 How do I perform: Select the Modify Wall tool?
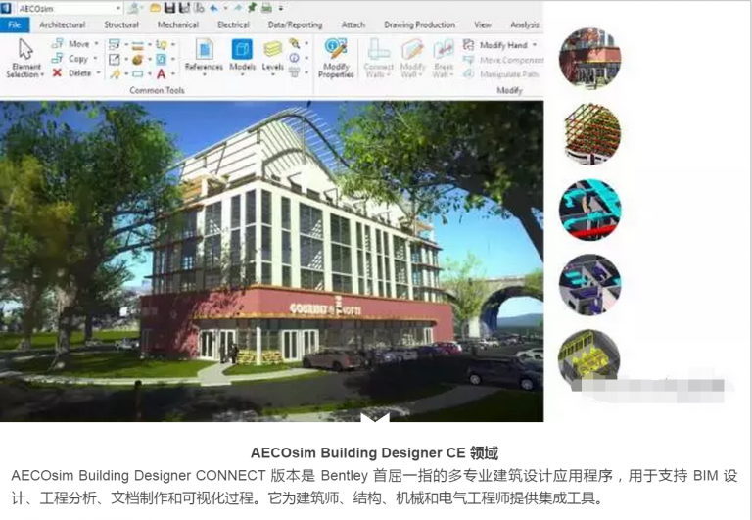tap(411, 58)
